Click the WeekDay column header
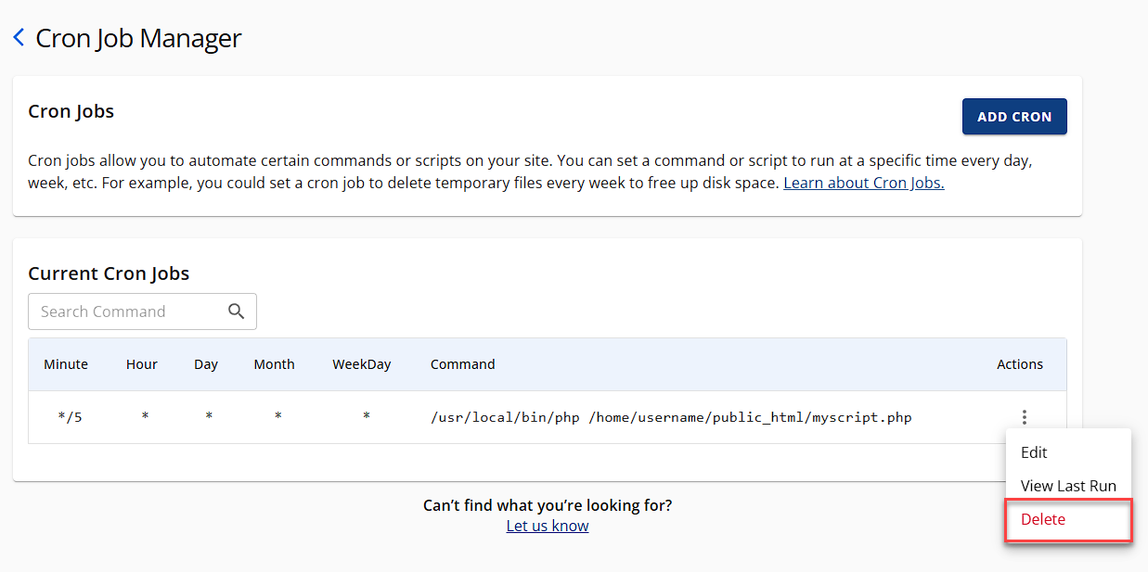 [x=362, y=364]
